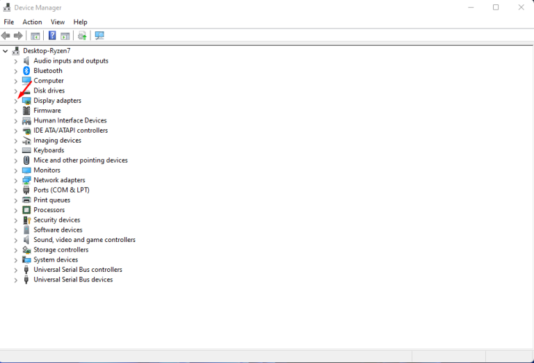Collapse the Desktop-Ryzen7 root node
Screen dimensions: 534x363
point(5,51)
